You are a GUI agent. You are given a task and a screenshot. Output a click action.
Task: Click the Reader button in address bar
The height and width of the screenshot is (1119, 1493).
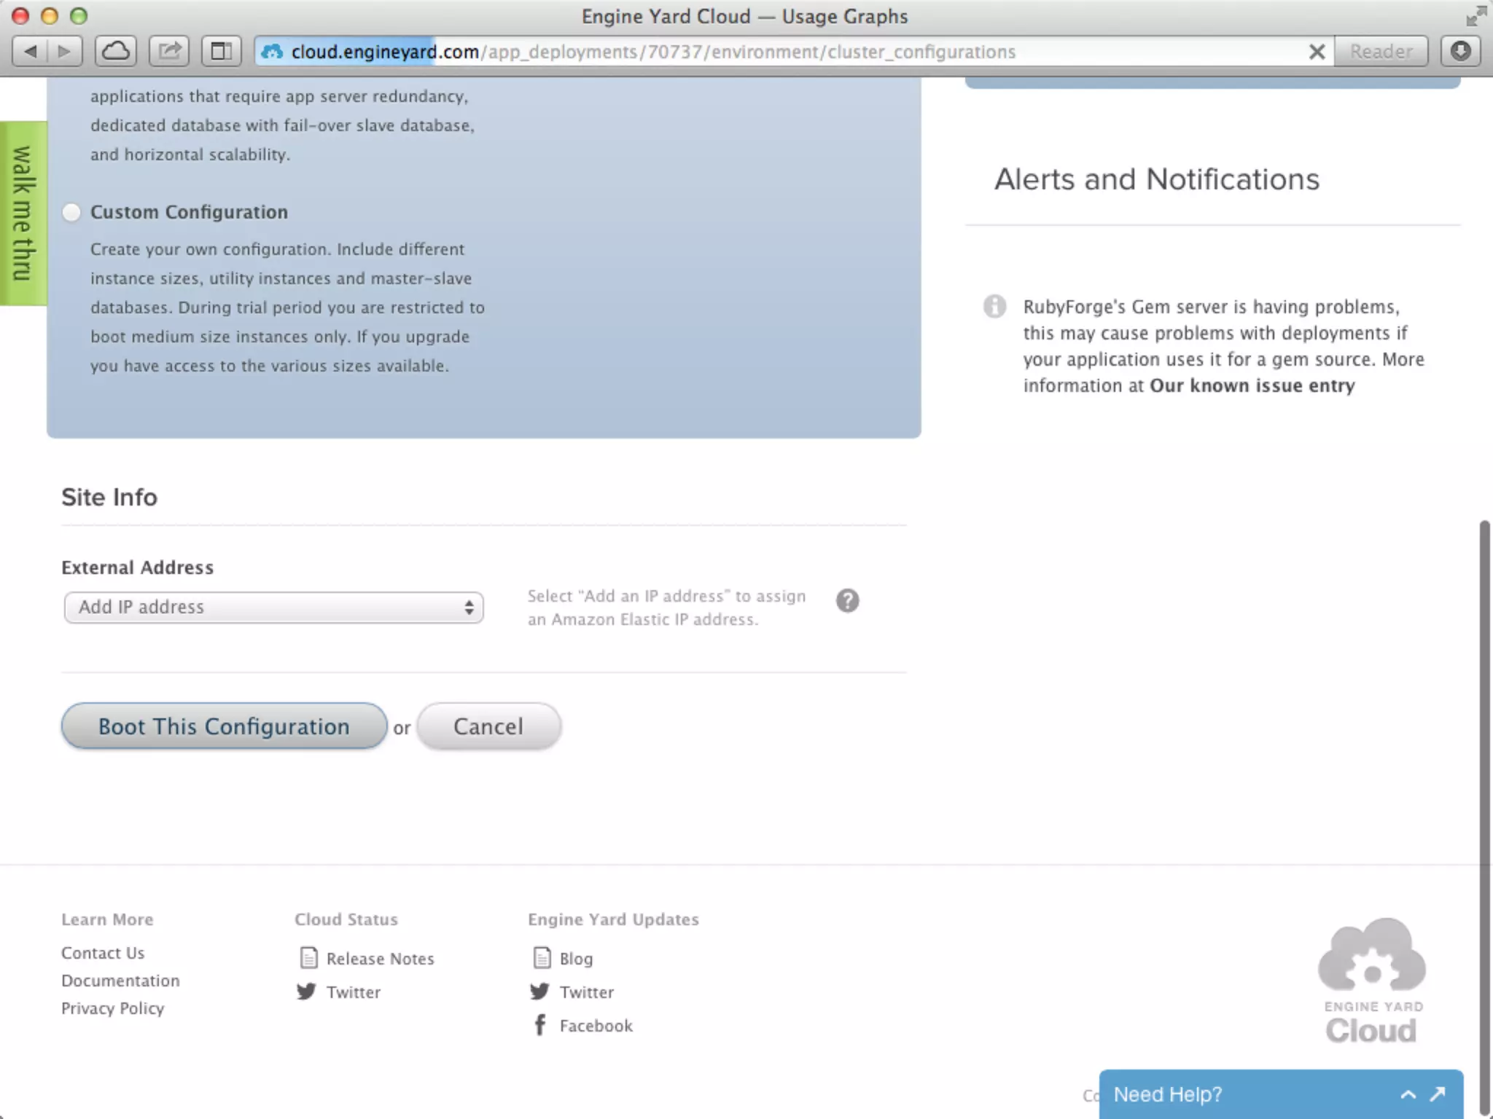pyautogui.click(x=1381, y=52)
